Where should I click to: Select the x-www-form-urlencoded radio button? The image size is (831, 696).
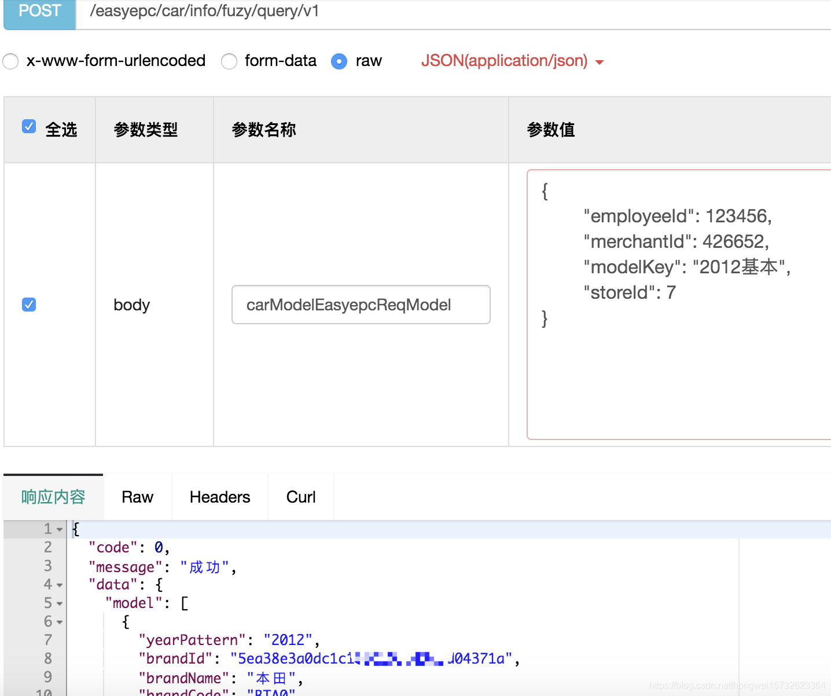click(x=10, y=61)
